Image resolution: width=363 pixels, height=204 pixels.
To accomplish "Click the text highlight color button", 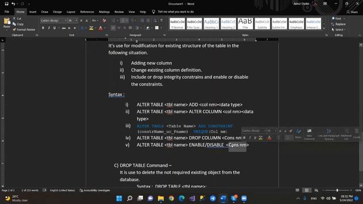I will point(91,28).
